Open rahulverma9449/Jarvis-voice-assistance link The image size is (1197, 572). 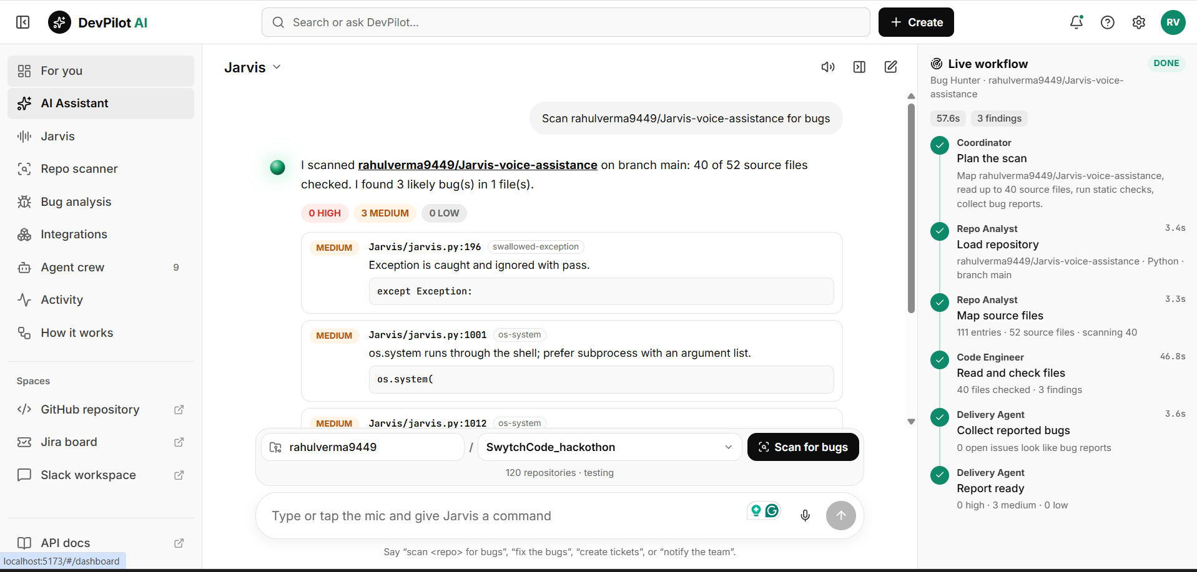(478, 165)
